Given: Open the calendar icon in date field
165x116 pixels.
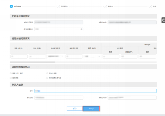Looking at the screenshot, I should [x=81, y=29].
